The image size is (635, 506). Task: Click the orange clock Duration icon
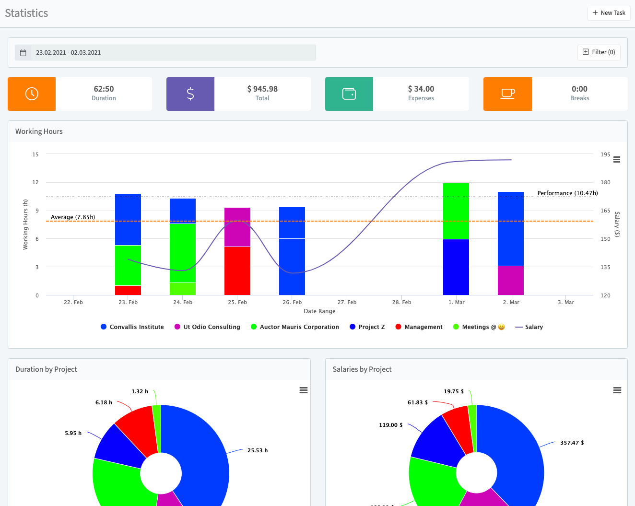[x=32, y=94]
